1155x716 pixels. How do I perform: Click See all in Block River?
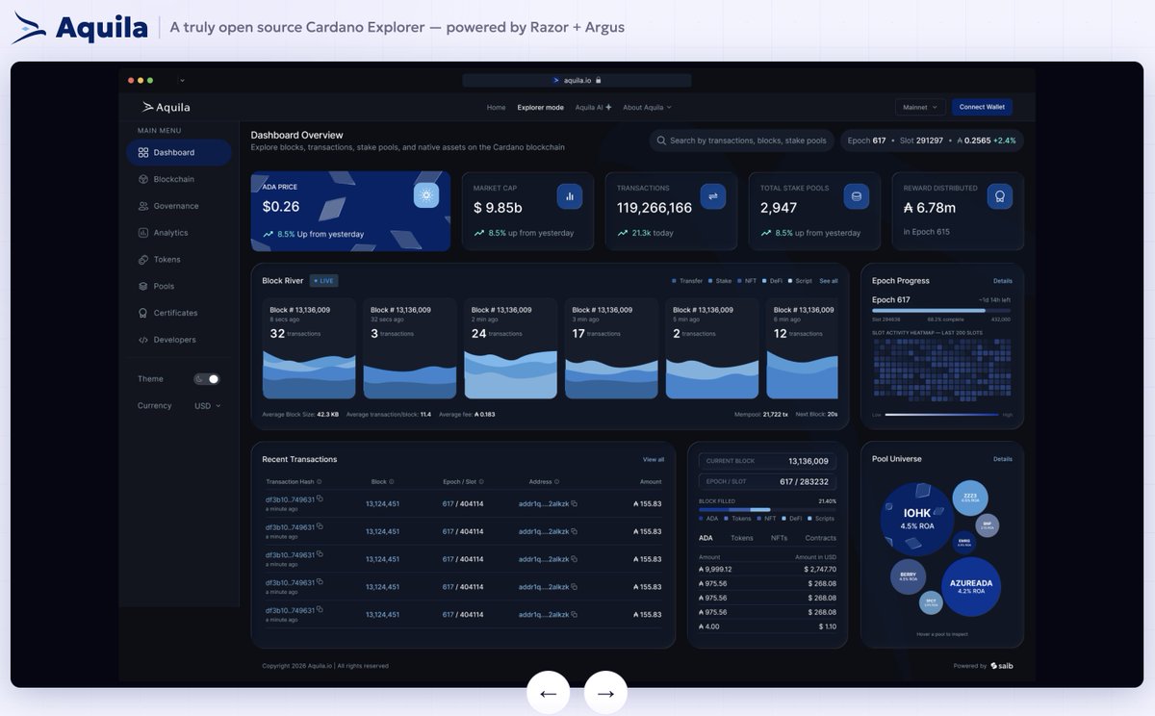[x=829, y=281]
